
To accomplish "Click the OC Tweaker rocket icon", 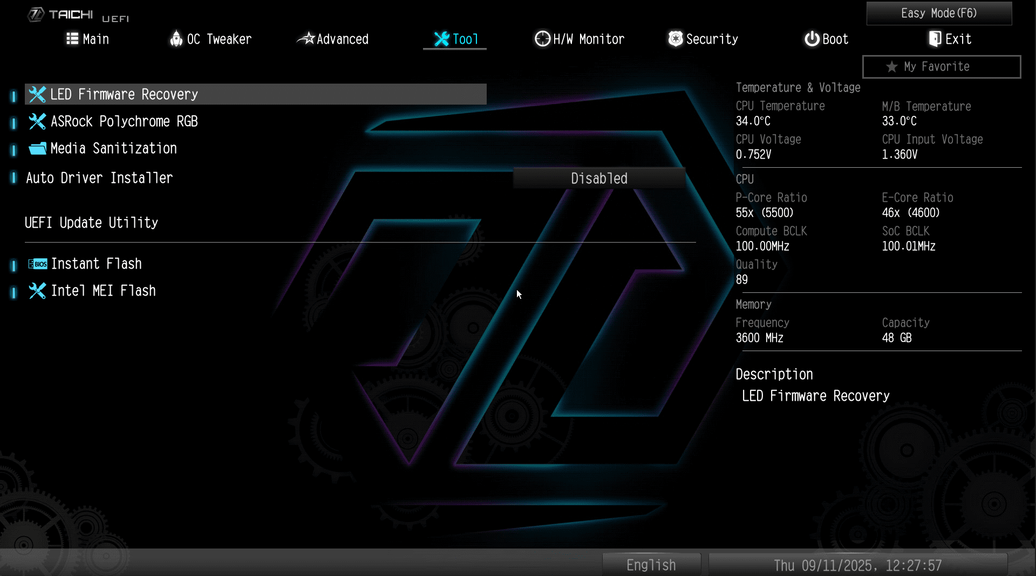I will (176, 39).
